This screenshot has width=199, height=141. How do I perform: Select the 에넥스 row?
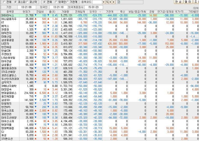(x=100, y=26)
